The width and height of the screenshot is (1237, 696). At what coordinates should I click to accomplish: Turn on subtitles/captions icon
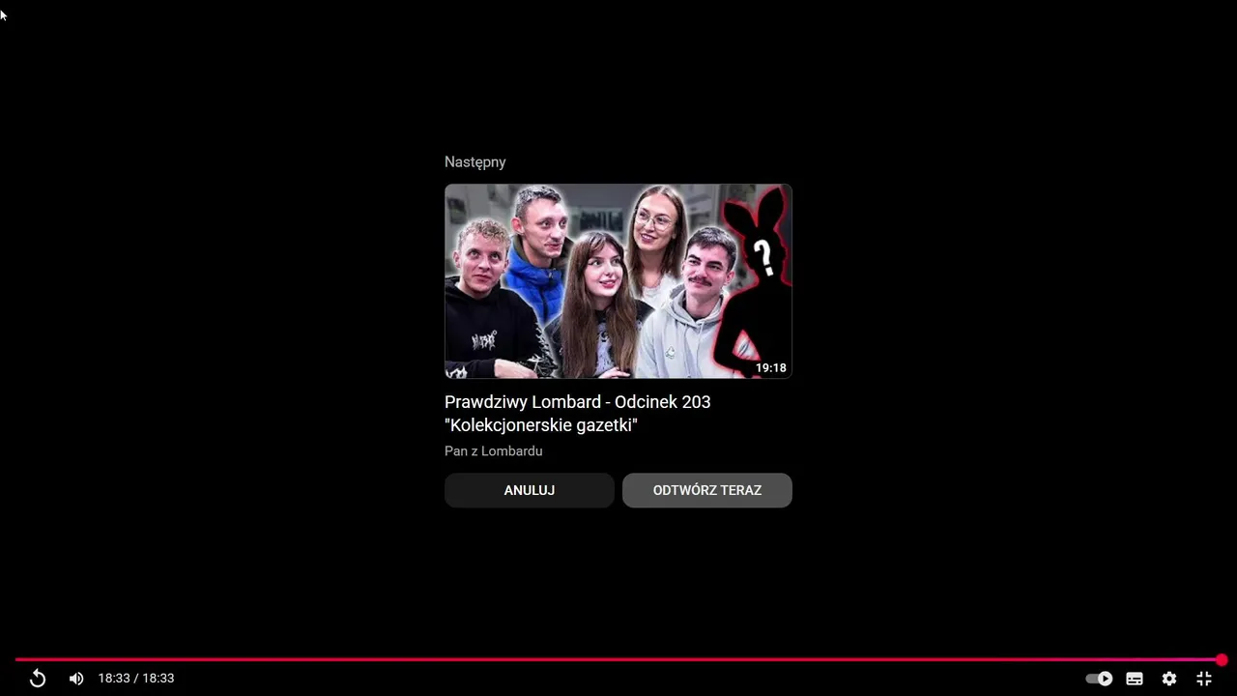point(1135,679)
